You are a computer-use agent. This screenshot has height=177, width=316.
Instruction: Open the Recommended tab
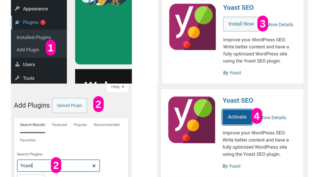[106, 125]
